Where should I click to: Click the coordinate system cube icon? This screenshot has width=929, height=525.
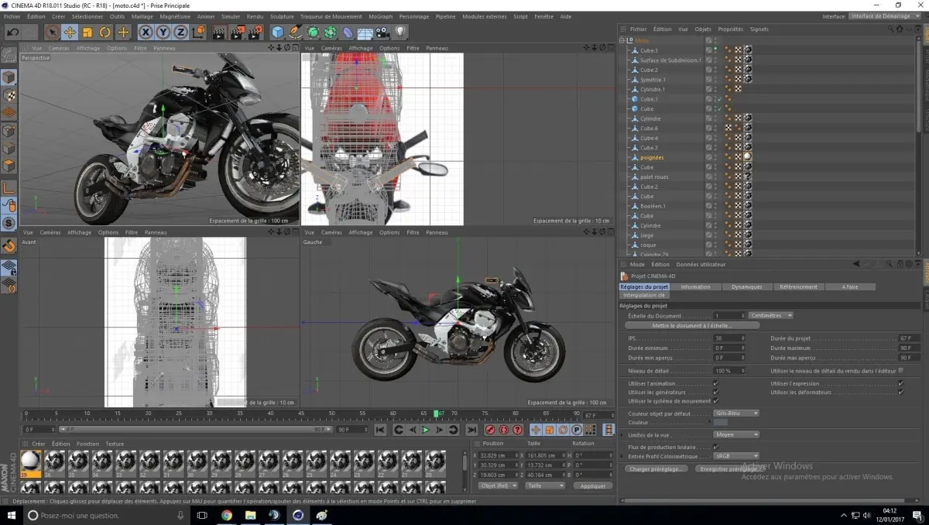199,32
